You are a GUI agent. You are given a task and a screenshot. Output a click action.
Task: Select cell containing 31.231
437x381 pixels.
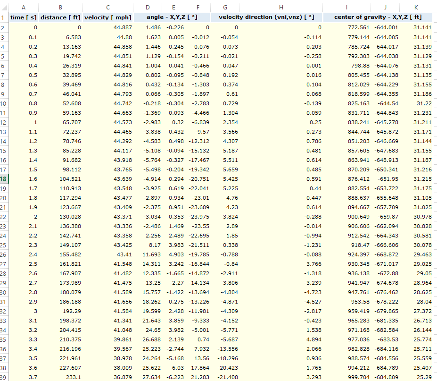coord(416,113)
